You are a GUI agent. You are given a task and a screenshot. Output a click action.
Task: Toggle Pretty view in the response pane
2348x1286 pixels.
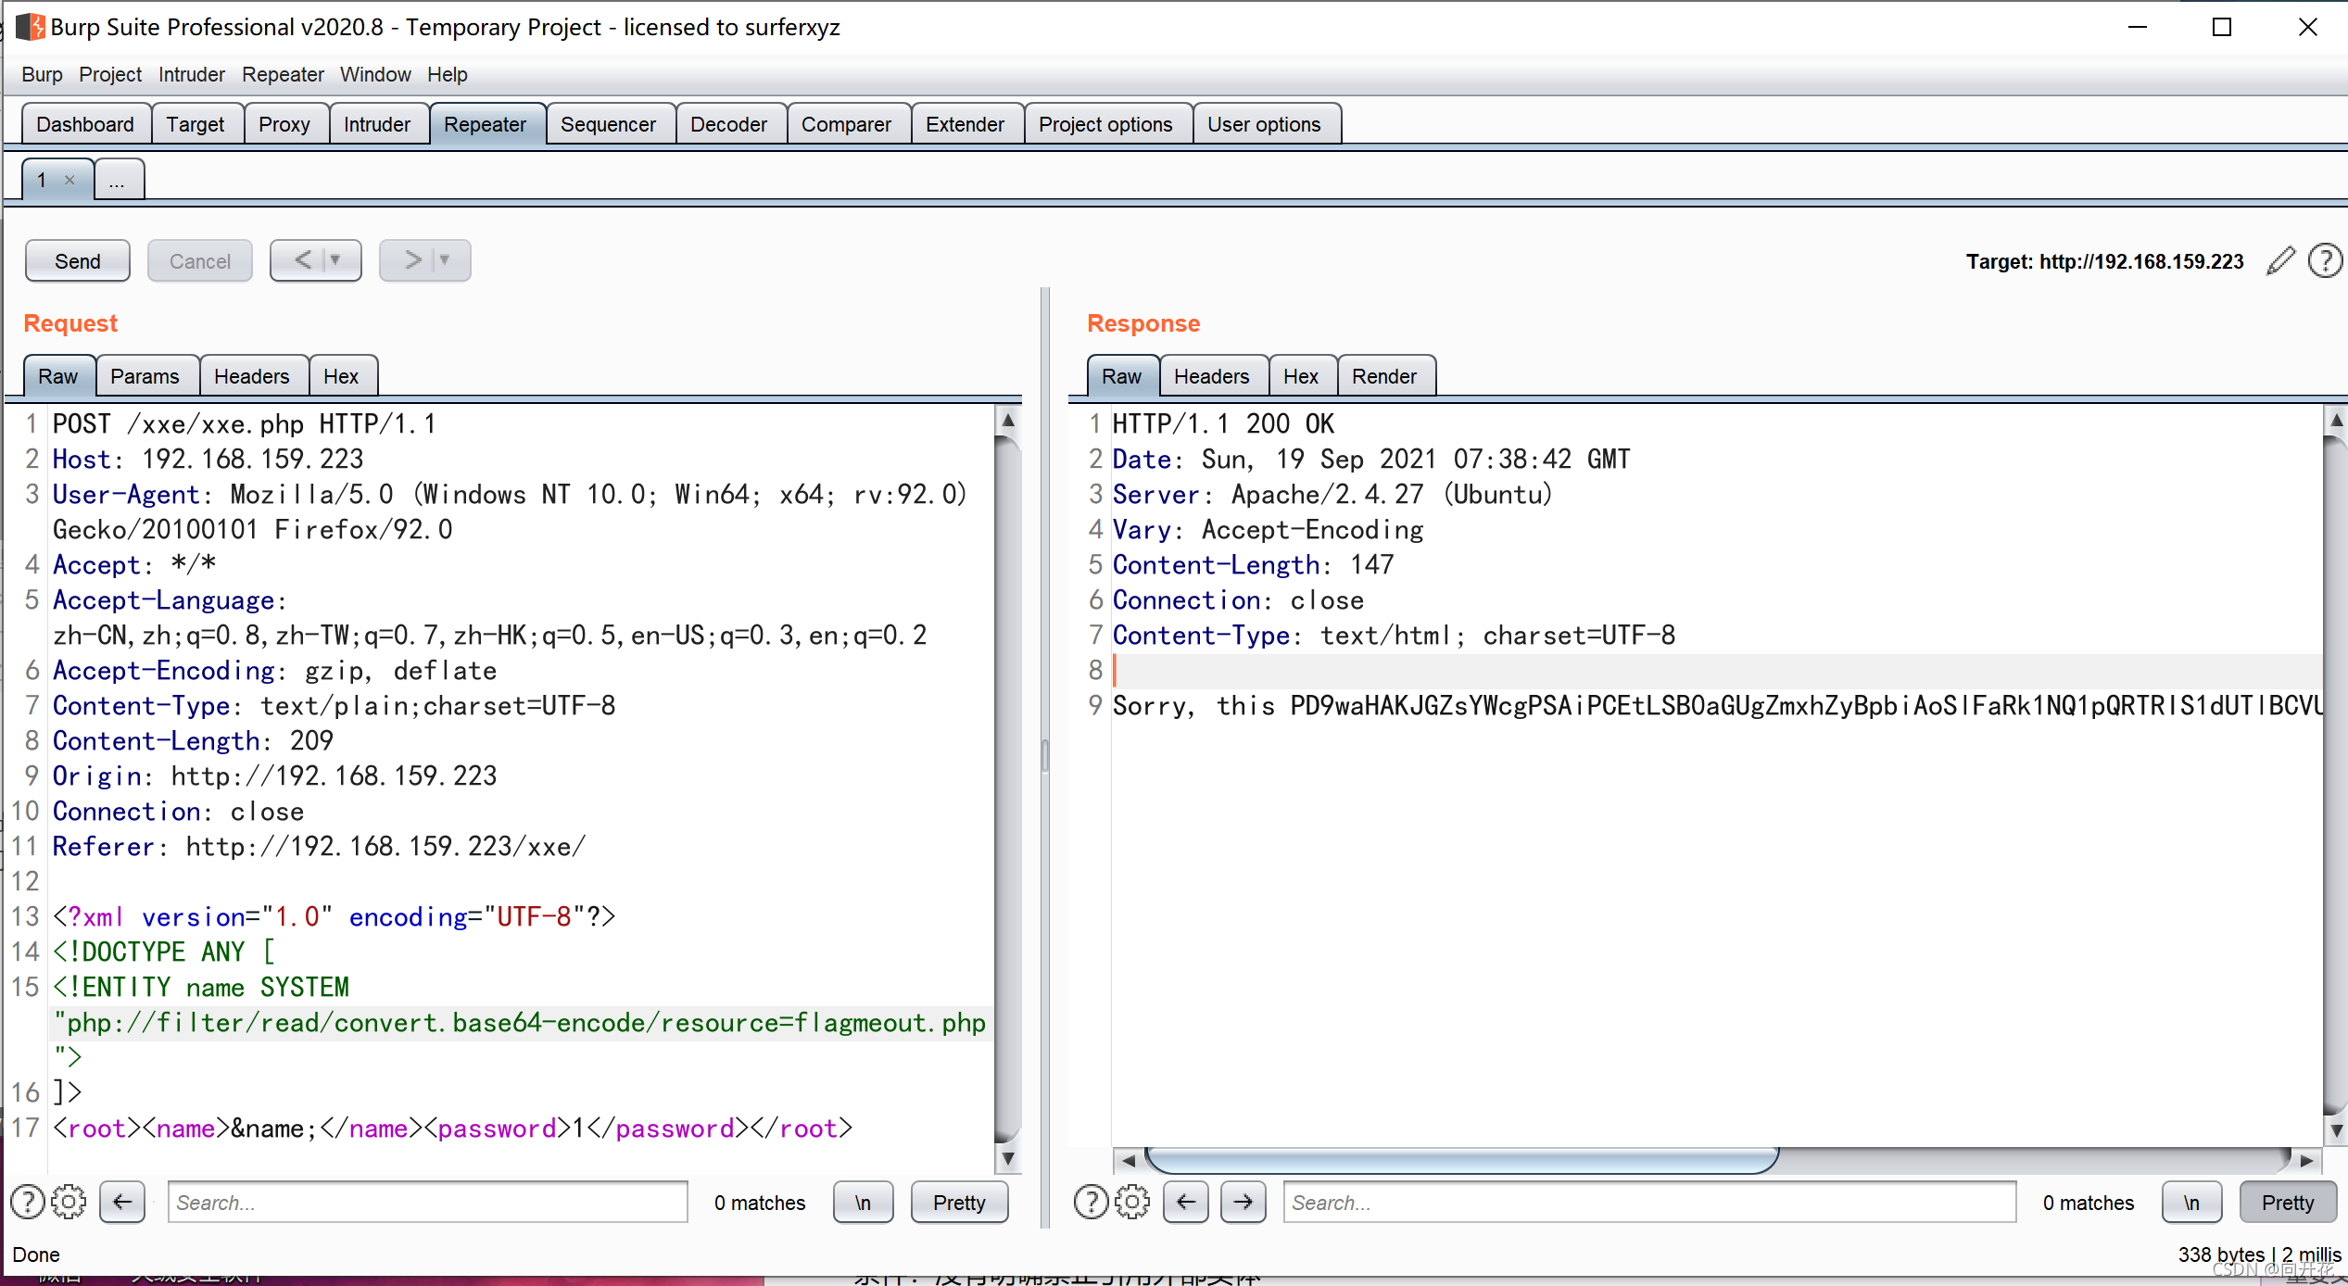pyautogui.click(x=2287, y=1203)
